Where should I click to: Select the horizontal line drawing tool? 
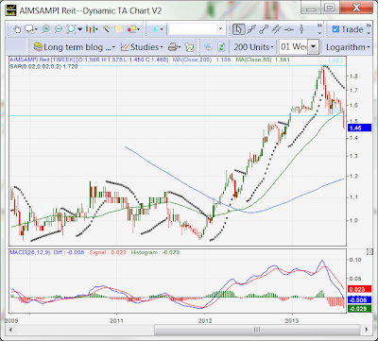click(289, 29)
